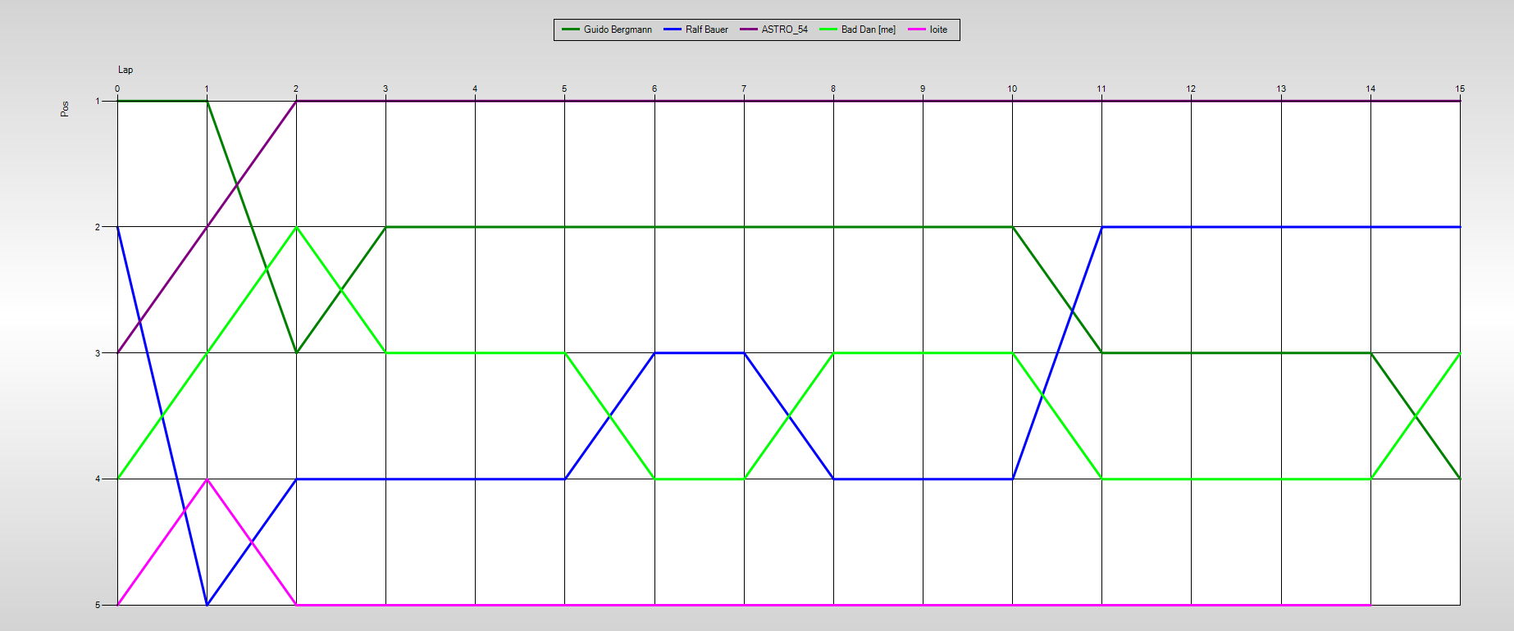Viewport: 1514px width, 631px height.
Task: Click the lap 15 axis label
Action: click(1460, 89)
